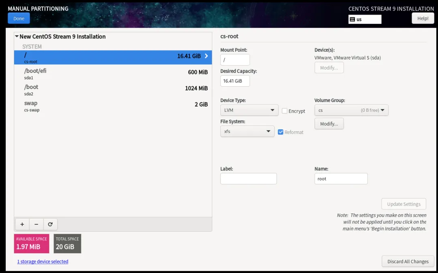The width and height of the screenshot is (438, 273).
Task: Click the VMware Virtual S (sda) device text
Action: (348, 58)
